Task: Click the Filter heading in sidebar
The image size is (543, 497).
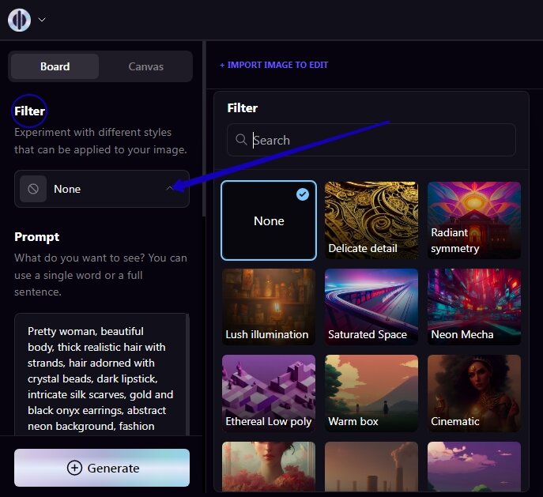Action: tap(29, 111)
